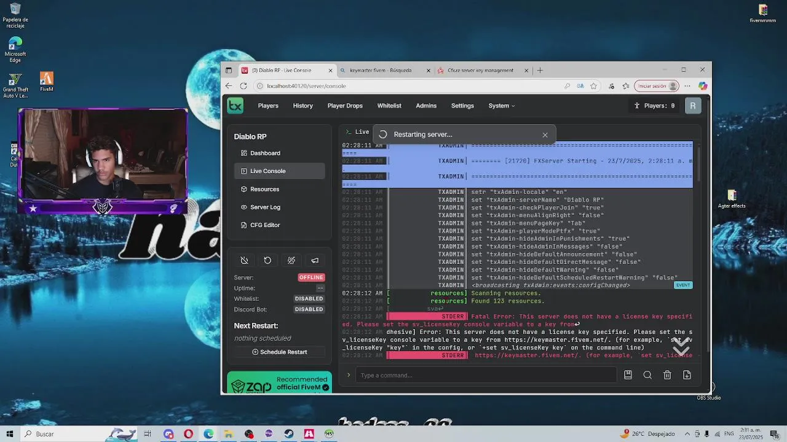Open new browser tab plus button
Image resolution: width=787 pixels, height=442 pixels.
540,70
